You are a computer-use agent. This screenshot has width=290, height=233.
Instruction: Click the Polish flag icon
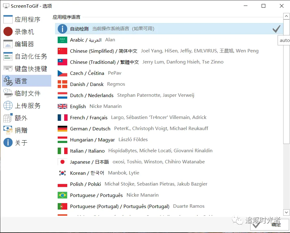(x=62, y=184)
